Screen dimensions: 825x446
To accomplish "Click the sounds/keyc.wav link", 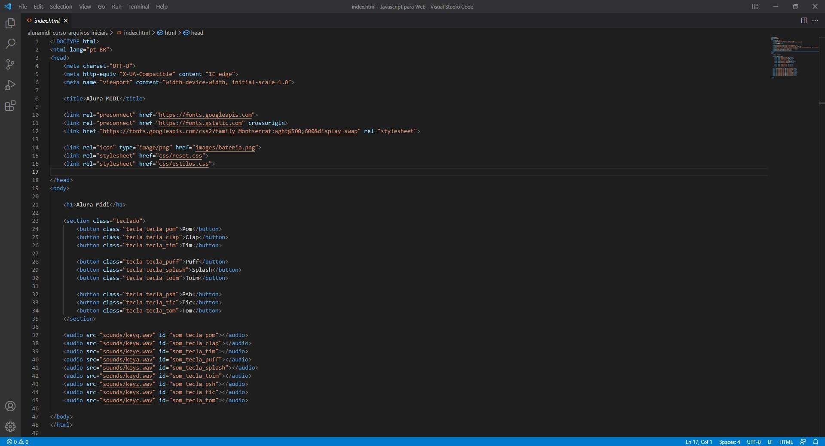I will point(128,400).
